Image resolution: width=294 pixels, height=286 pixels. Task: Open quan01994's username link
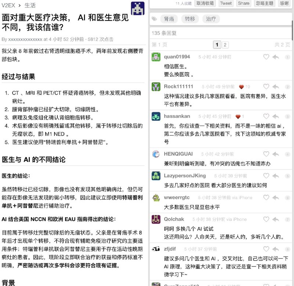click(177, 57)
